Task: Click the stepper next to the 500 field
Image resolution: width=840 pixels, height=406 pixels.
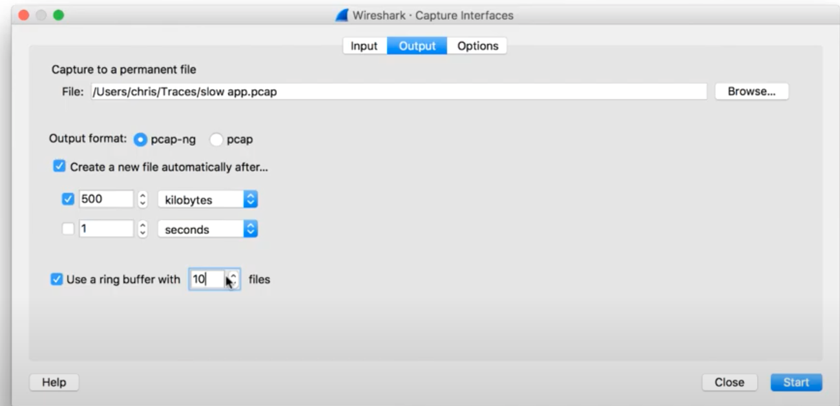Action: pyautogui.click(x=143, y=199)
